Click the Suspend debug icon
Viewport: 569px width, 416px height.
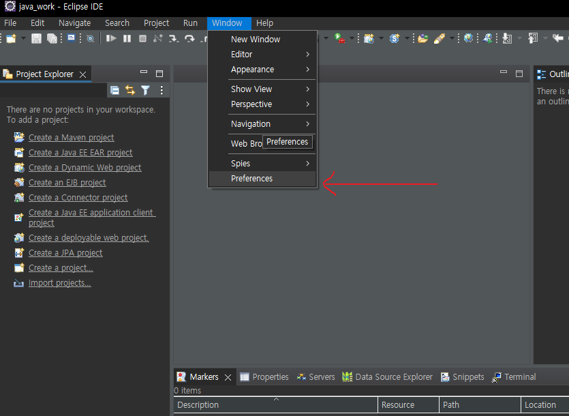127,38
